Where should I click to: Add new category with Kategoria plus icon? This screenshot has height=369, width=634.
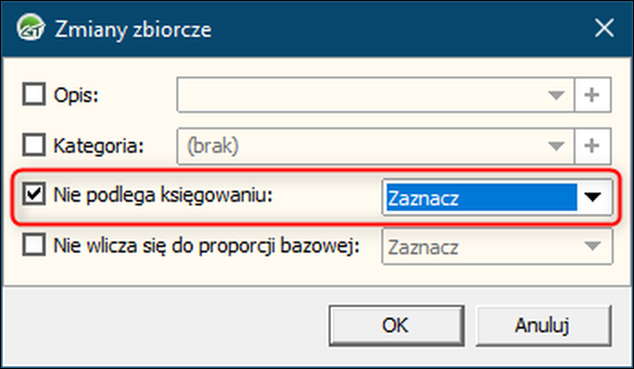(x=592, y=146)
